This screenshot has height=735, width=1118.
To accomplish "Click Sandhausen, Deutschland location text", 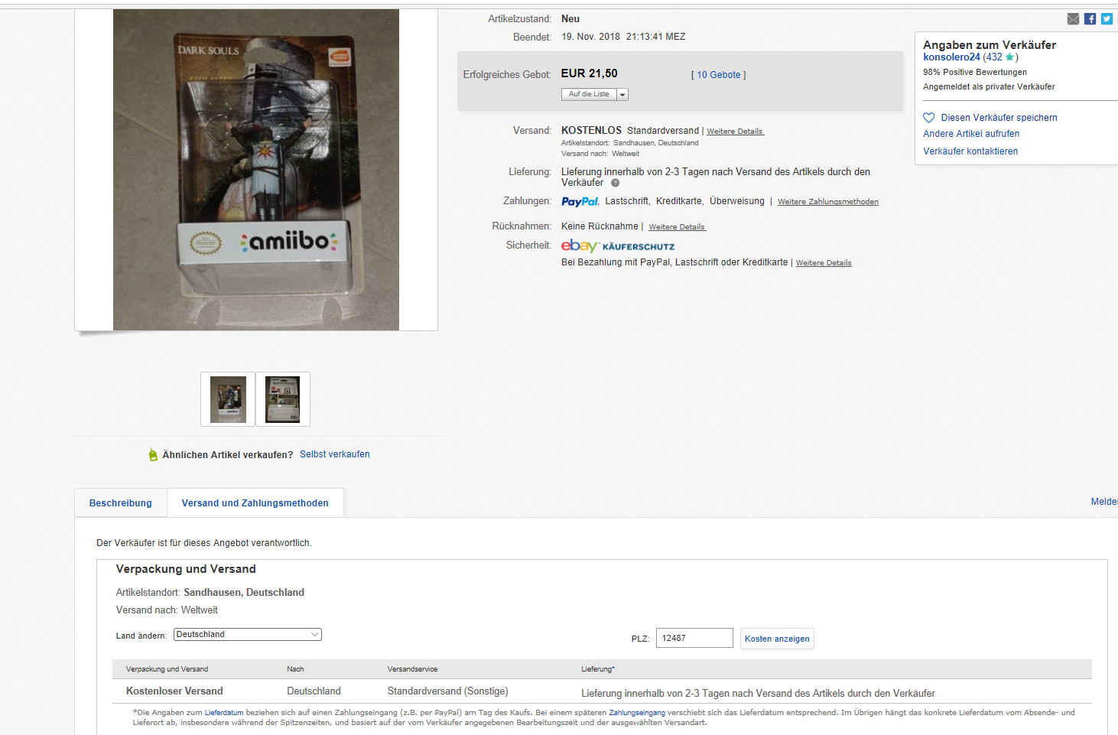I will click(244, 593).
